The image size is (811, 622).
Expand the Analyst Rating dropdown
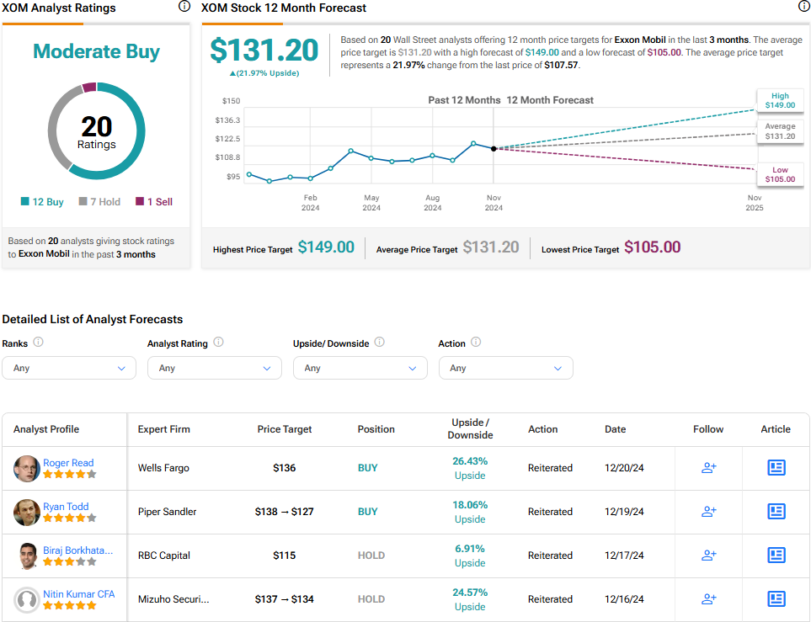point(214,368)
